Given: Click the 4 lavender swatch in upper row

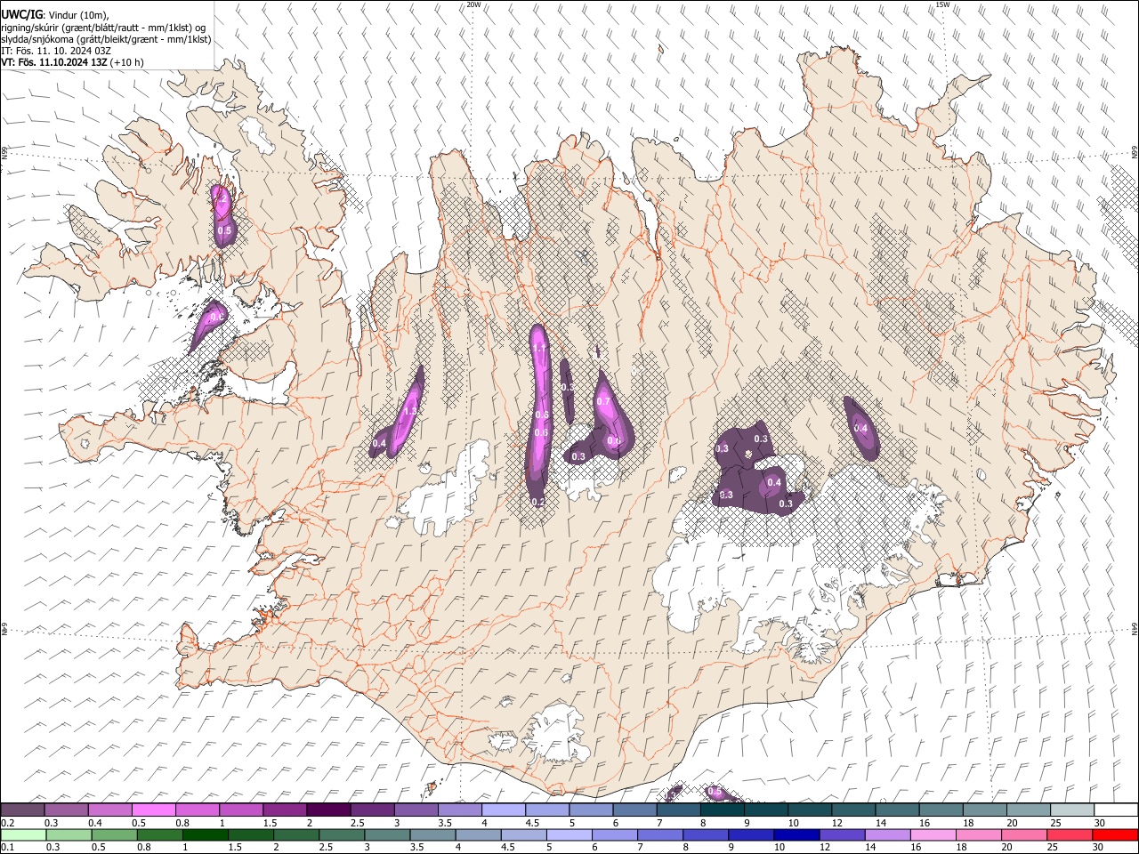Looking at the screenshot, I should pyautogui.click(x=502, y=810).
